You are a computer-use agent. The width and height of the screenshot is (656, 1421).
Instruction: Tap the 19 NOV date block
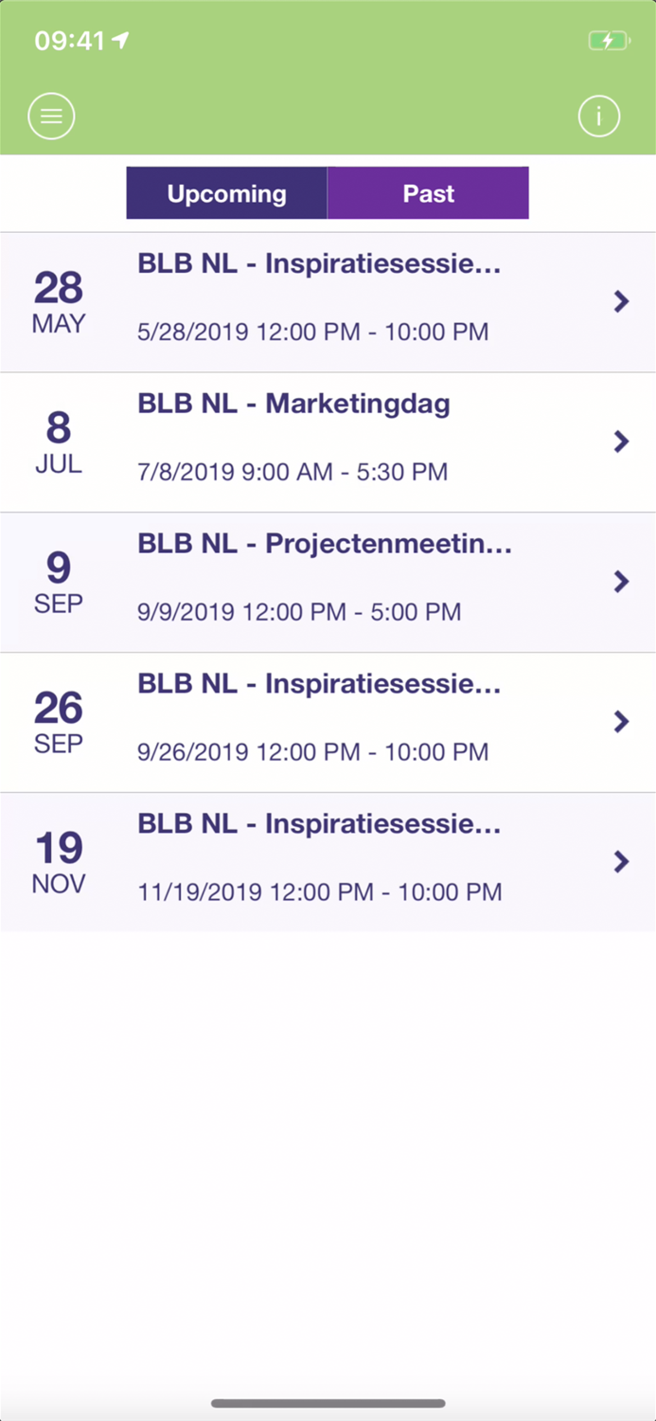tap(59, 862)
